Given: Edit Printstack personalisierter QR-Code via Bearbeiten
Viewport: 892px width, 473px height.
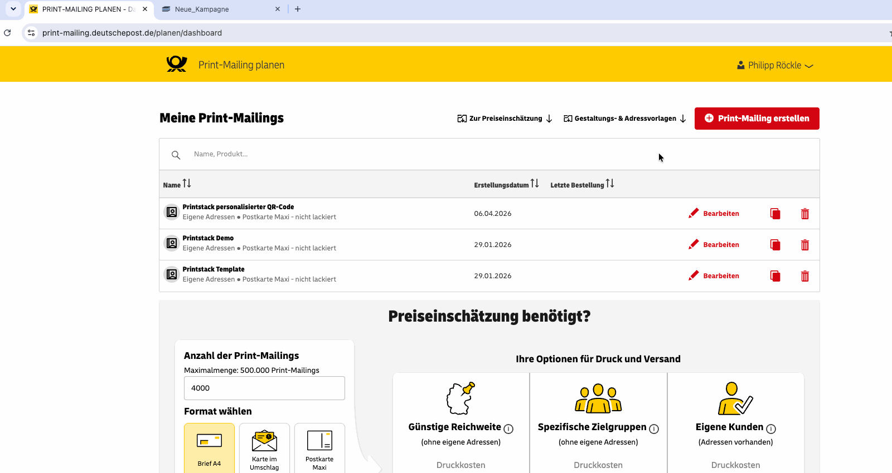Looking at the screenshot, I should click(x=714, y=214).
